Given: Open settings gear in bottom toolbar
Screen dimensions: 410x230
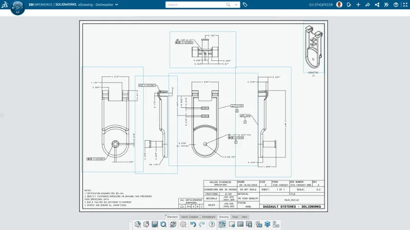Looking at the screenshot, I should tap(183, 224).
